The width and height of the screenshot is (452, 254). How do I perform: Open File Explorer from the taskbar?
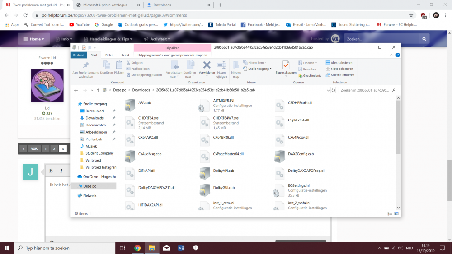pos(152,248)
